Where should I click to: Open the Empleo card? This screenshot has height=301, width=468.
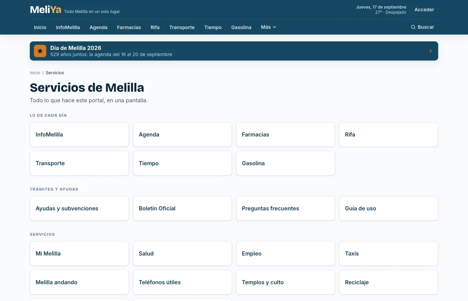[x=285, y=253]
